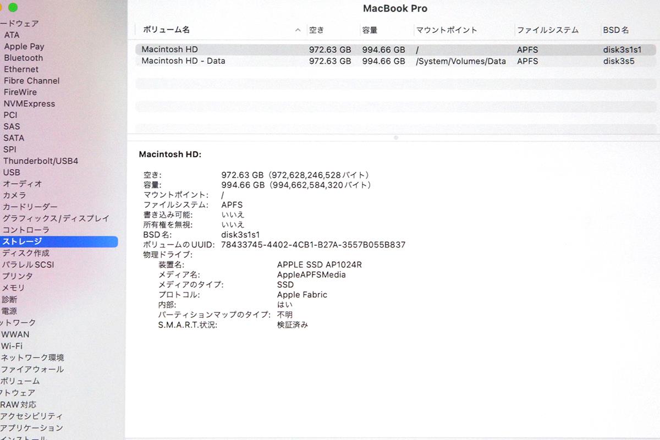This screenshot has height=440, width=660.
Task: Open ボリューム in the sidebar
Action: point(20,381)
